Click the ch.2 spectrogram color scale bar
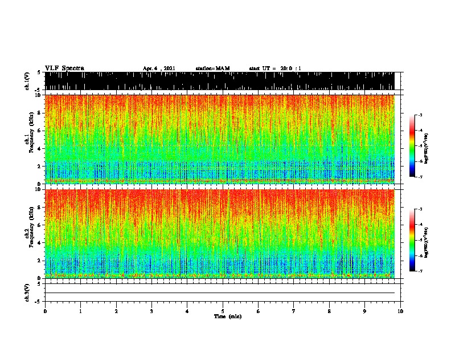Image resolution: width=451 pixels, height=349 pixels. click(412, 240)
